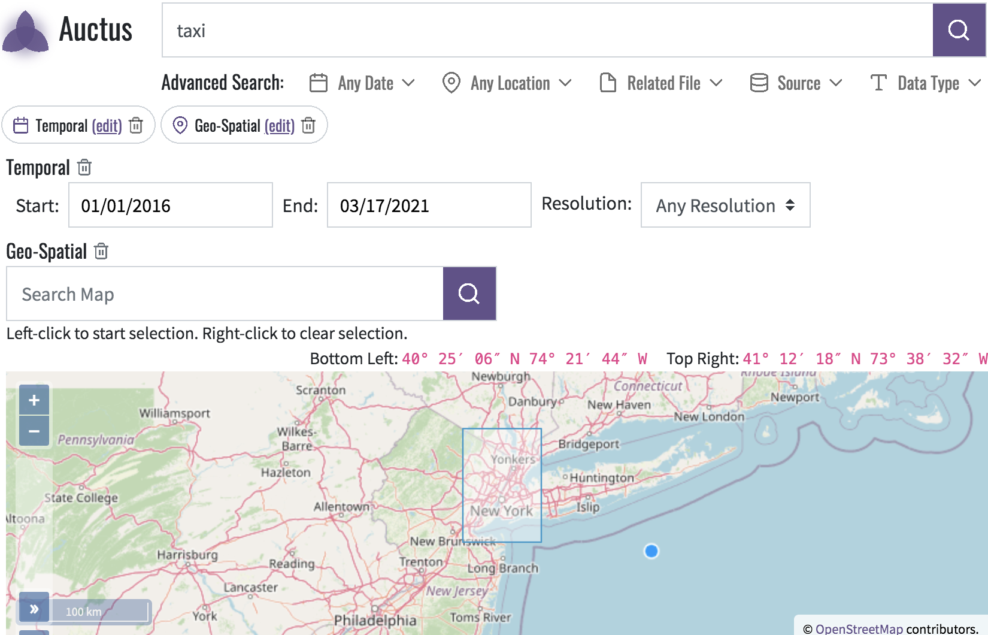Click the Temporal edit link
Image resolution: width=988 pixels, height=635 pixels.
[107, 126]
